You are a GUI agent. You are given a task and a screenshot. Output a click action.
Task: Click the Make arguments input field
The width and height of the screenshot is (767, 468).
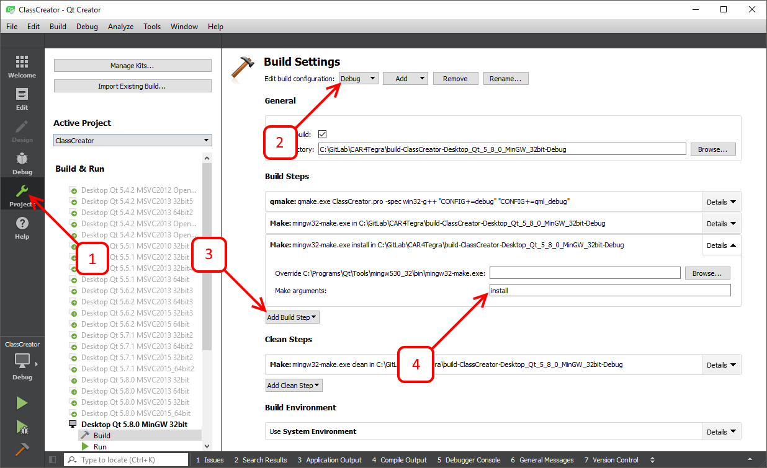(610, 290)
